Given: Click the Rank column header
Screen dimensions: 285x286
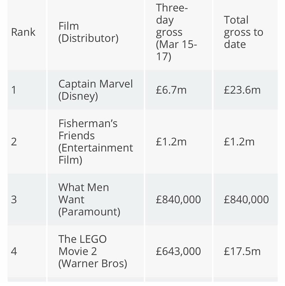Looking at the screenshot, I should (x=23, y=32).
